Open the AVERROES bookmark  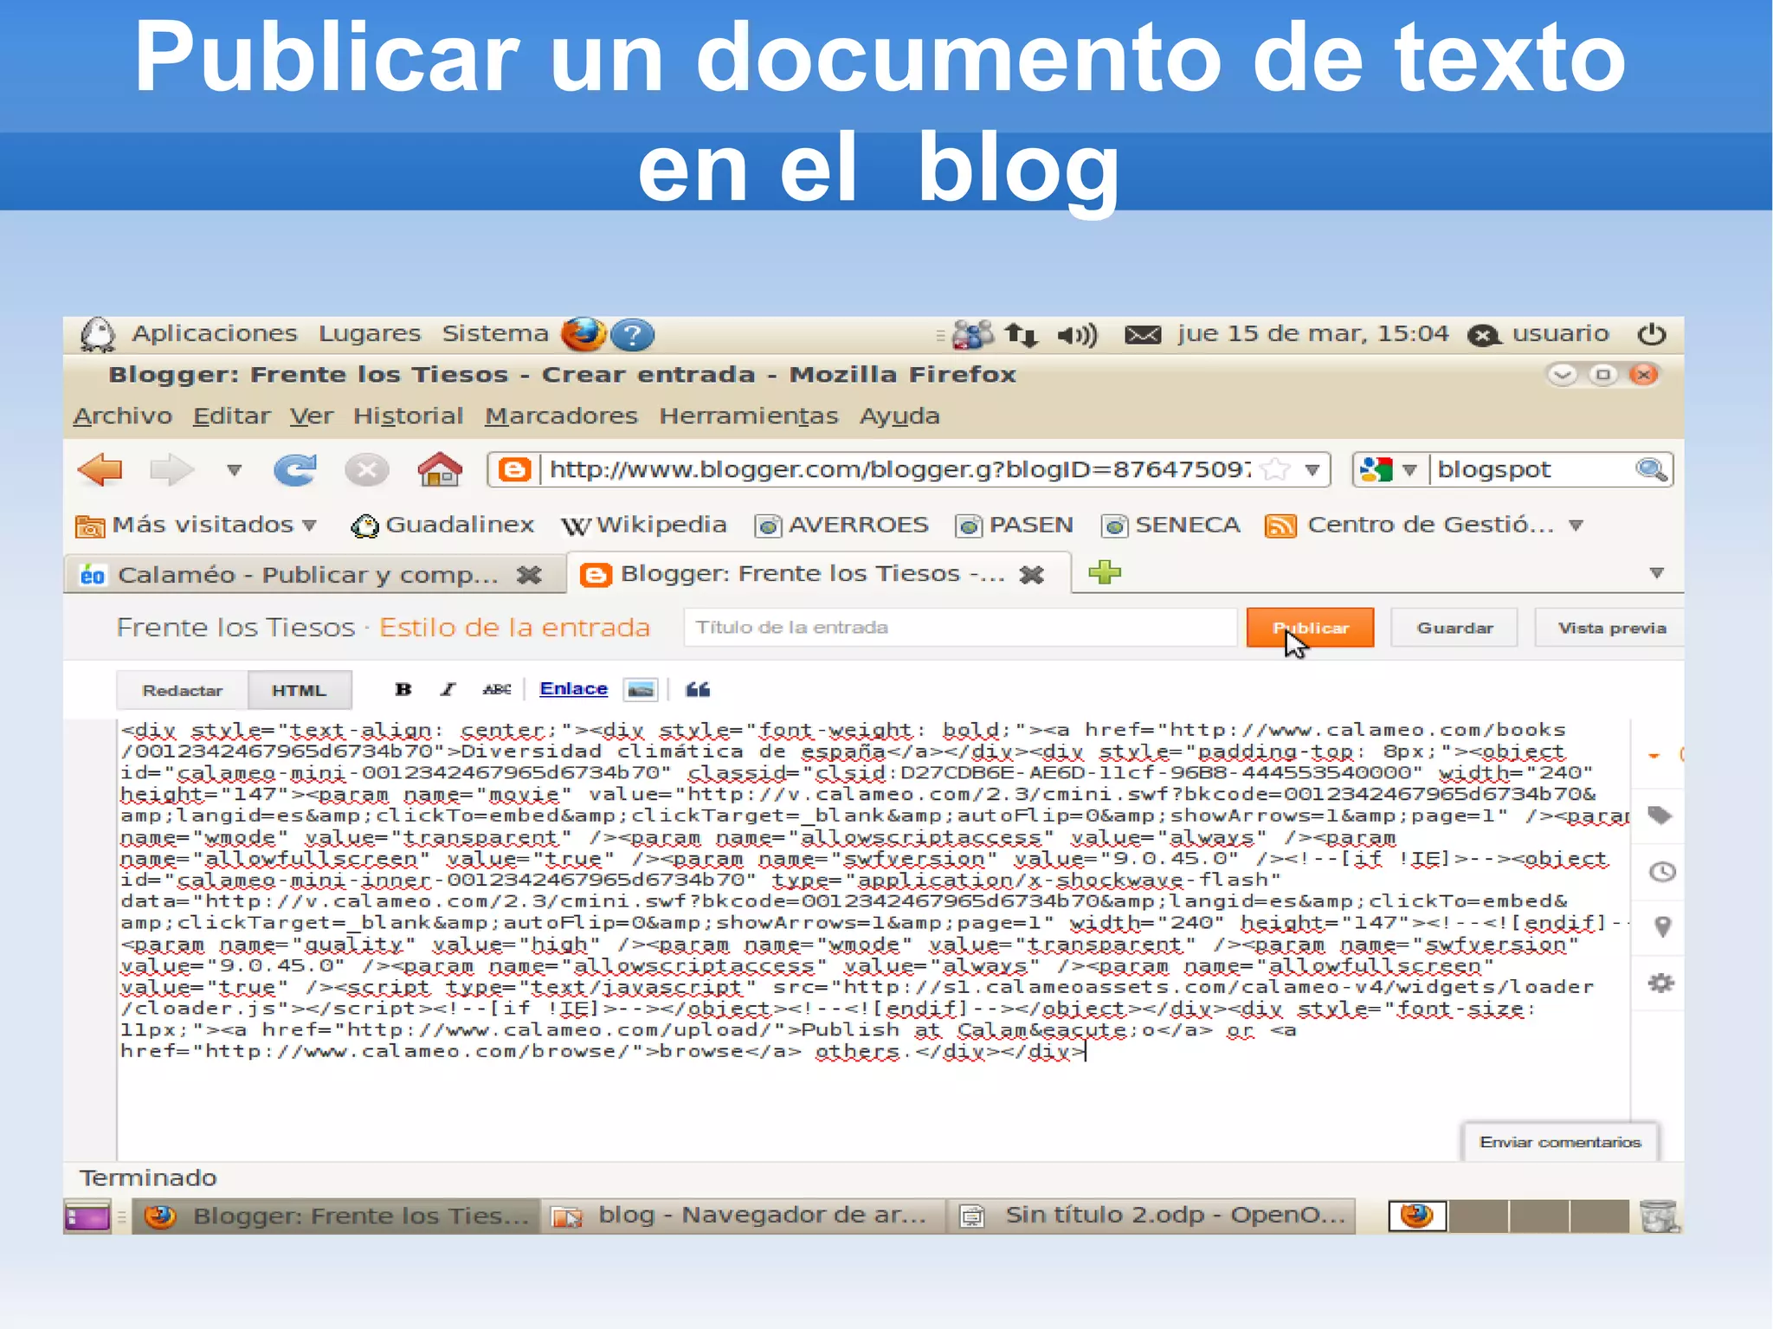point(841,525)
